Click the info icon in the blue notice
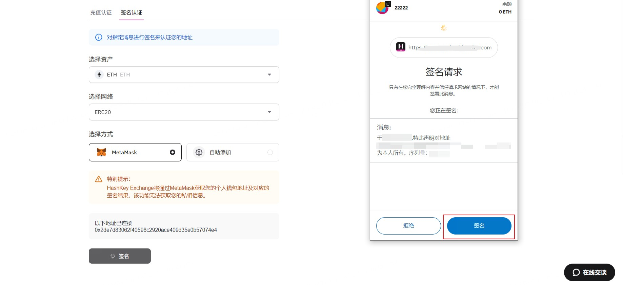Screen dimensions: 623x285 99,37
